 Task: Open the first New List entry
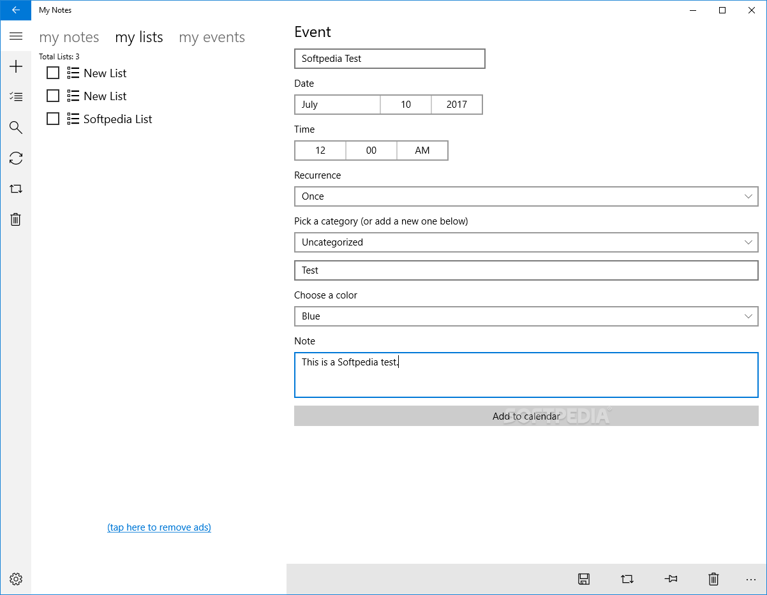pos(105,73)
